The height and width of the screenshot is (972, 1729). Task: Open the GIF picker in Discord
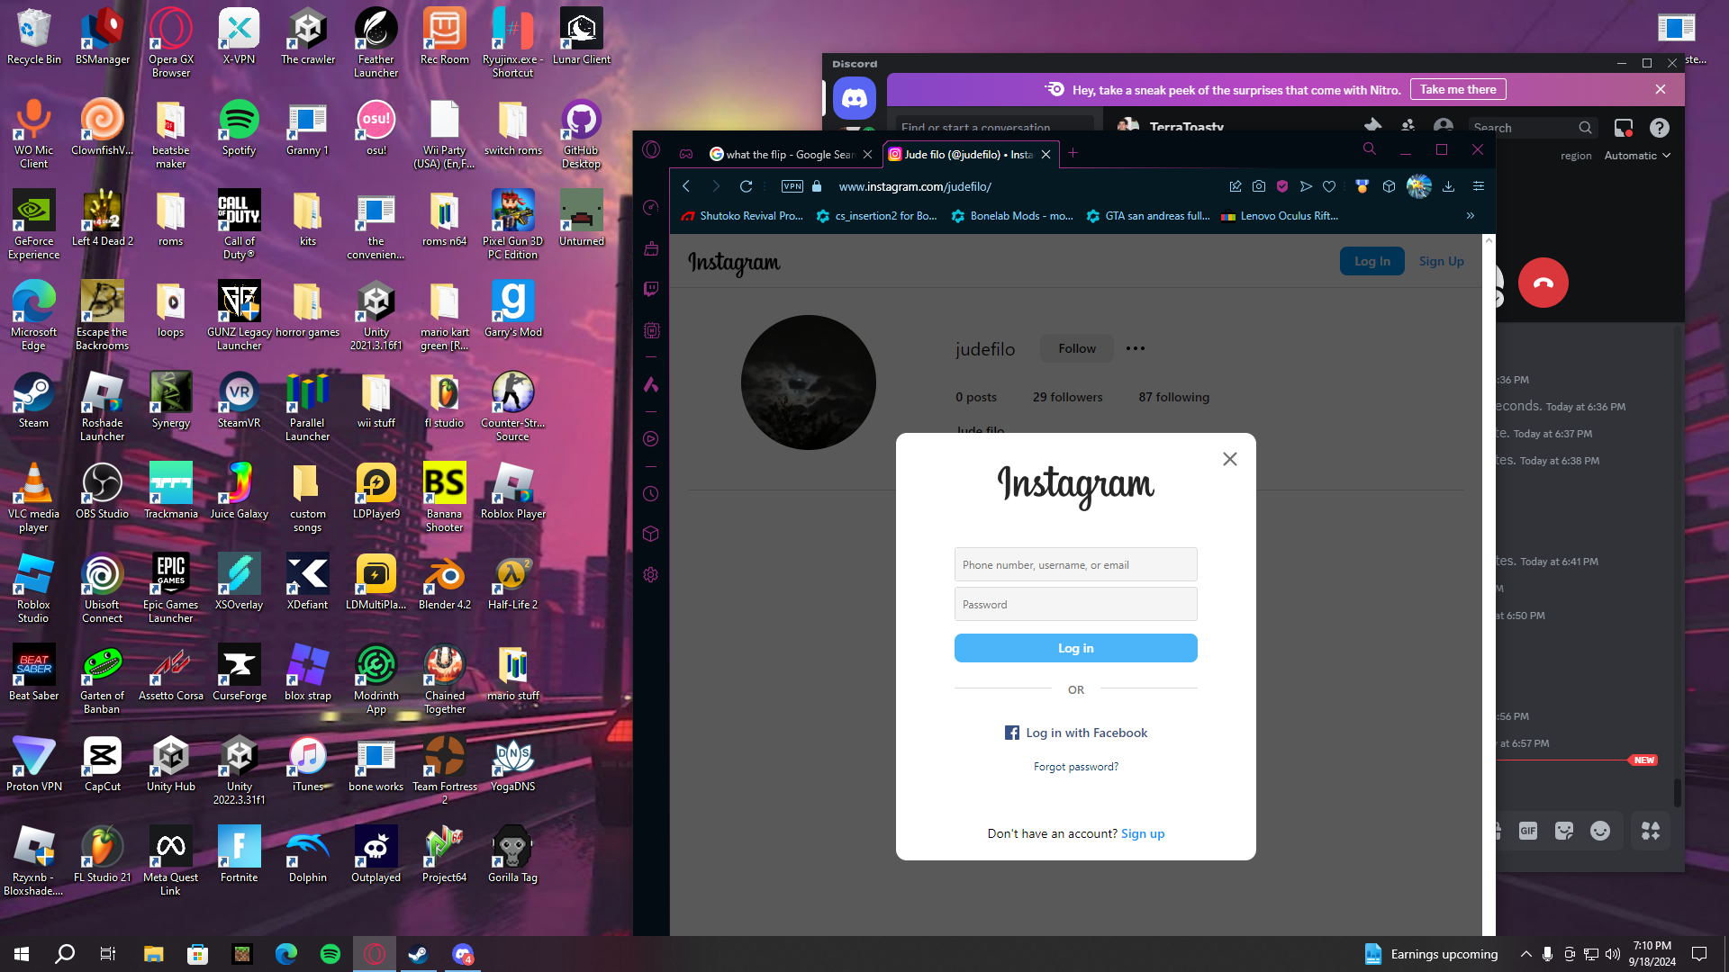(x=1528, y=831)
